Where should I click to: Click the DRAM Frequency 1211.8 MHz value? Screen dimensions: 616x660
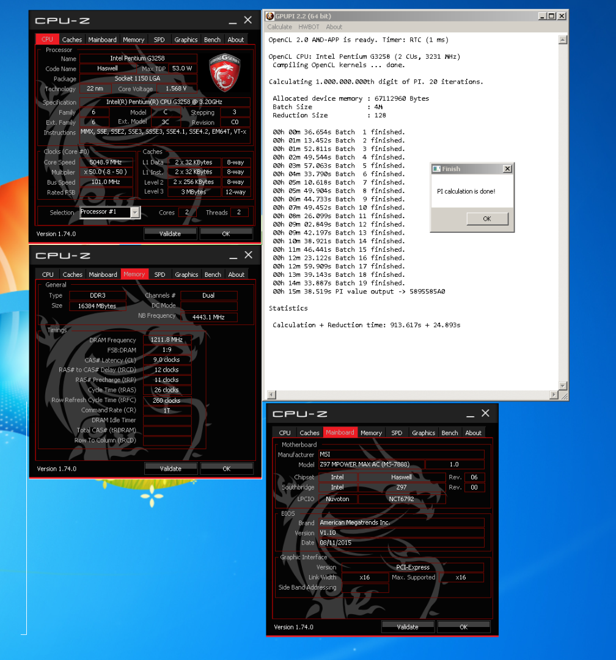[167, 340]
